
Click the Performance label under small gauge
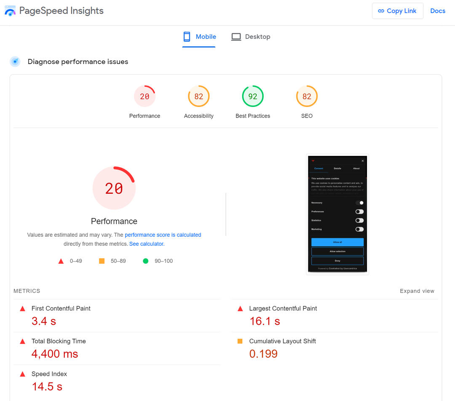[145, 116]
